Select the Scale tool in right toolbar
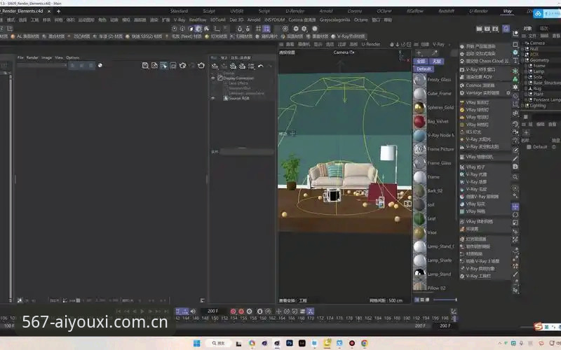561x350 pixels. 515,223
